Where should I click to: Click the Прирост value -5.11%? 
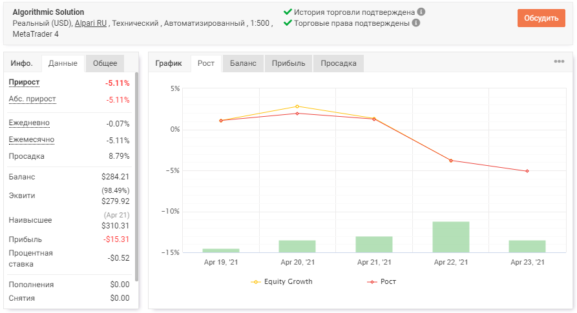118,83
